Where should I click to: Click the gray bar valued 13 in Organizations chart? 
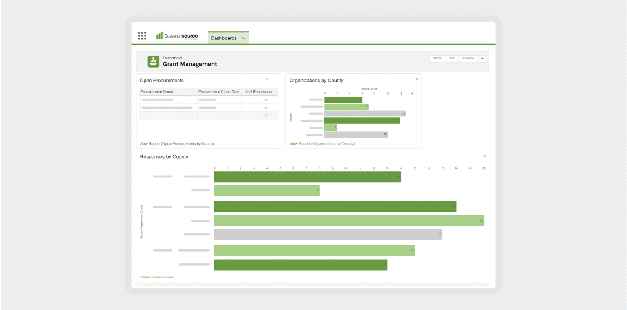[x=365, y=113]
